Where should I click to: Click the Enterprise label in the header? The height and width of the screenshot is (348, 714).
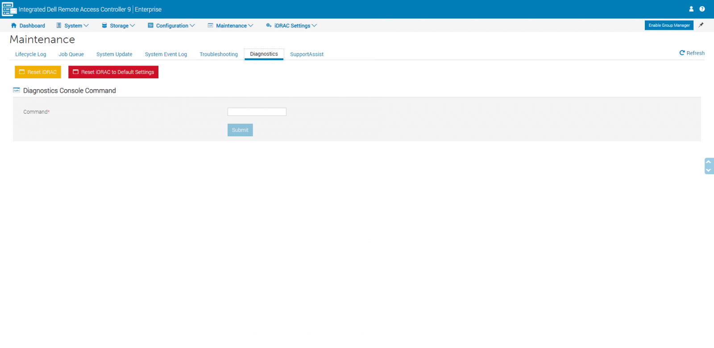[x=148, y=9]
